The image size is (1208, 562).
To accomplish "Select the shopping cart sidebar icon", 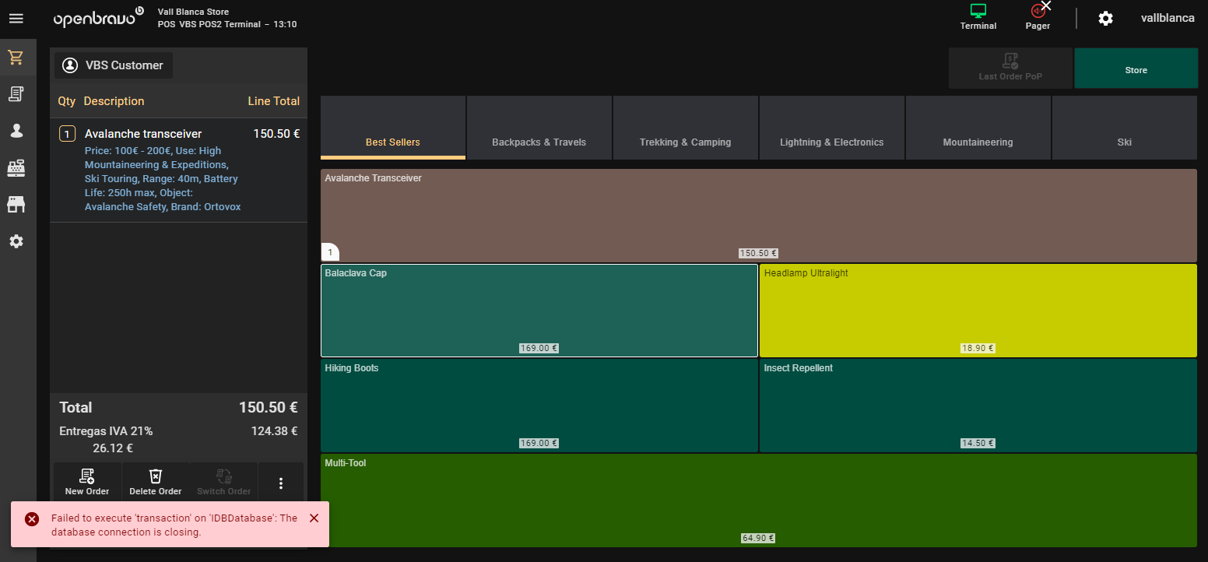I will [16, 58].
